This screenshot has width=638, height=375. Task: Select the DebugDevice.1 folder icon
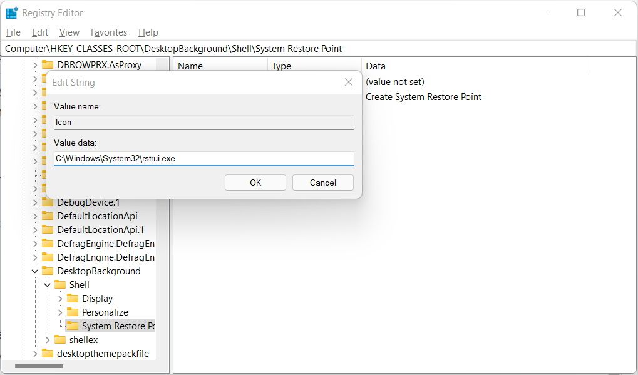click(x=48, y=202)
